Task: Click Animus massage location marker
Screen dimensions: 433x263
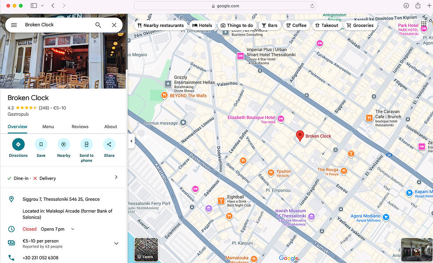Action: (183, 123)
